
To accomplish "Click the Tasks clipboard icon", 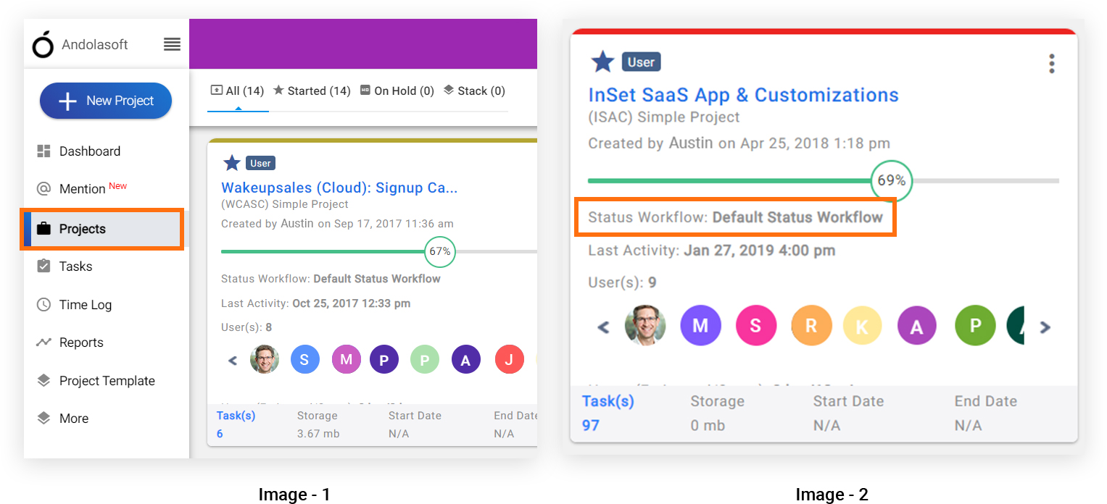I will point(43,266).
